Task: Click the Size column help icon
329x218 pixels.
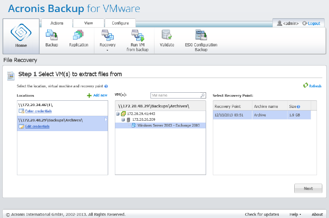Action: tap(299, 107)
